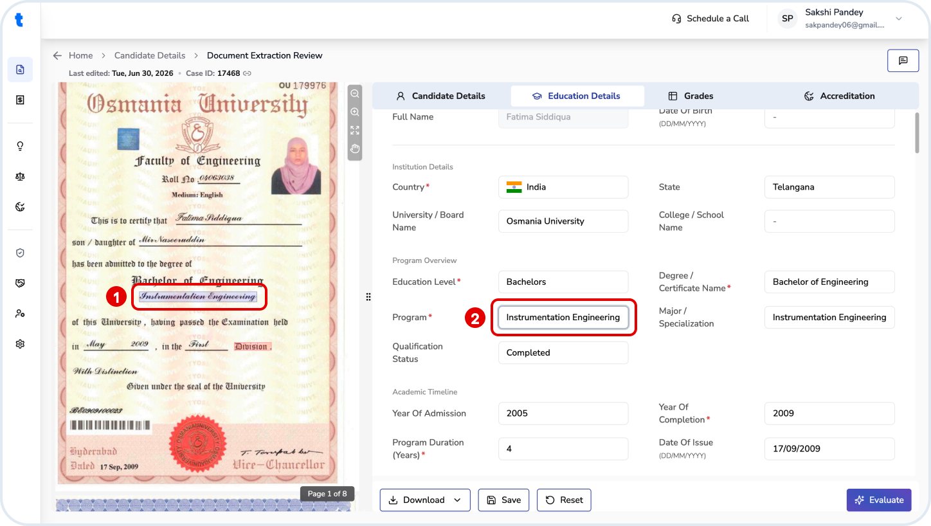Image resolution: width=931 pixels, height=526 pixels.
Task: Open the document search icon in sidebar
Action: pyautogui.click(x=20, y=69)
